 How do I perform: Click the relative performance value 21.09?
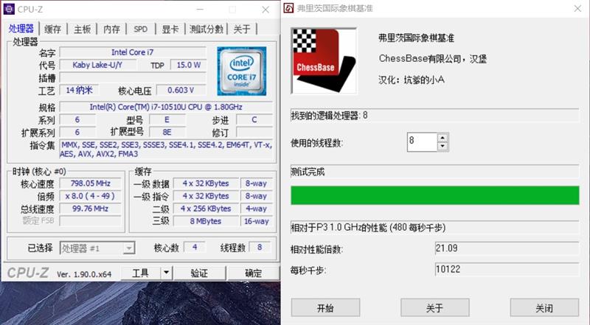(507, 248)
